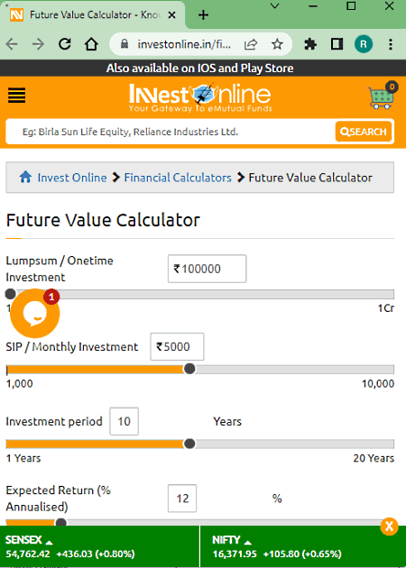Image resolution: width=406 pixels, height=568 pixels.
Task: Reload the page
Action: [65, 44]
